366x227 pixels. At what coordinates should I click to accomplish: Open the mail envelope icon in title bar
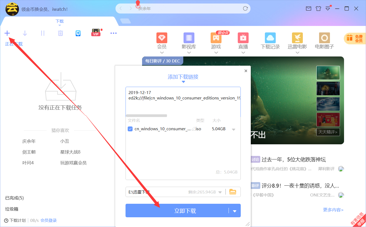(309, 9)
